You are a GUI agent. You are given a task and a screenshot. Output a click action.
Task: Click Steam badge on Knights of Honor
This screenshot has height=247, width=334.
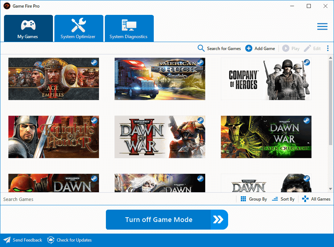pos(94,120)
